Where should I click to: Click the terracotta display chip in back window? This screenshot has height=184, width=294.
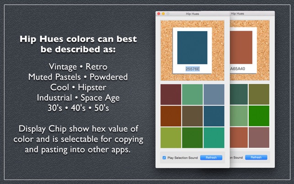241,48
